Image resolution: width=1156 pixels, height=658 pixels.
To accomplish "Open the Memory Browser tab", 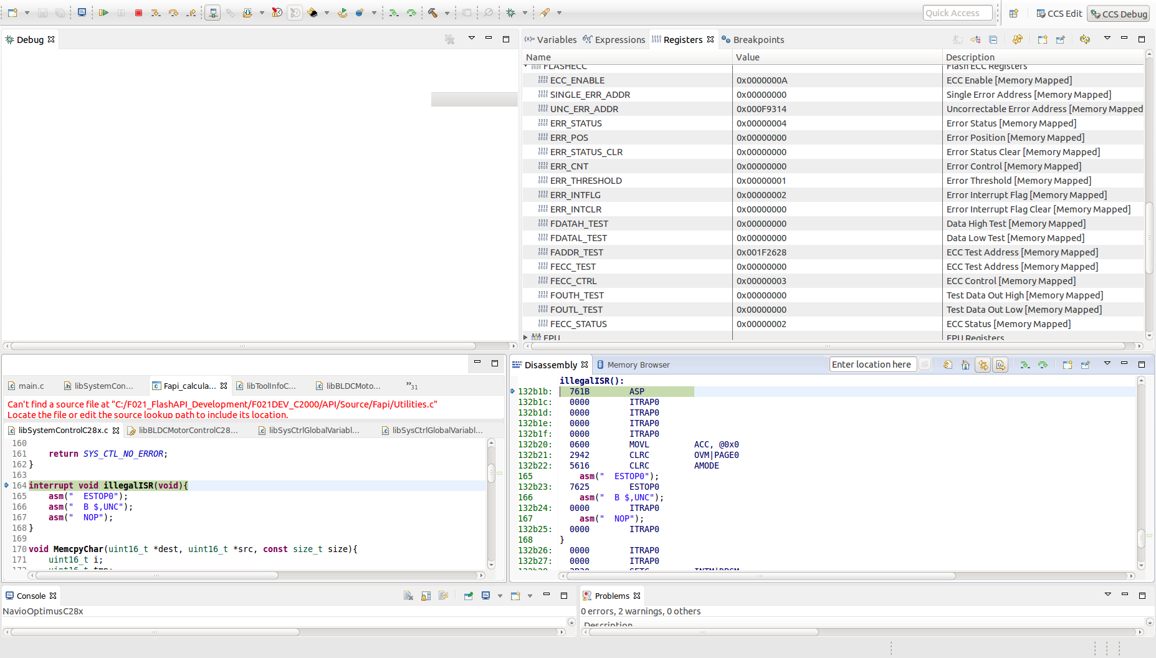I will pyautogui.click(x=633, y=365).
